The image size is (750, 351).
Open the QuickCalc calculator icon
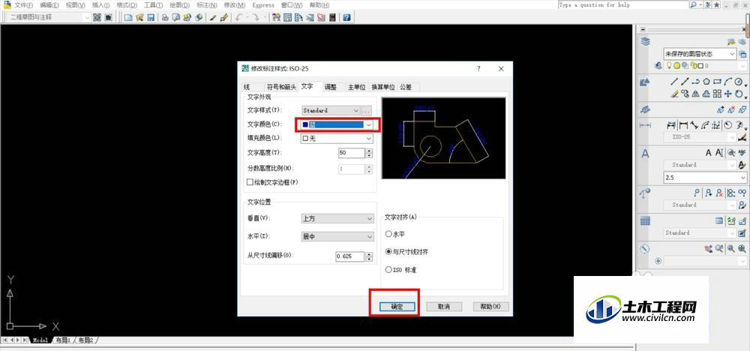click(x=332, y=17)
